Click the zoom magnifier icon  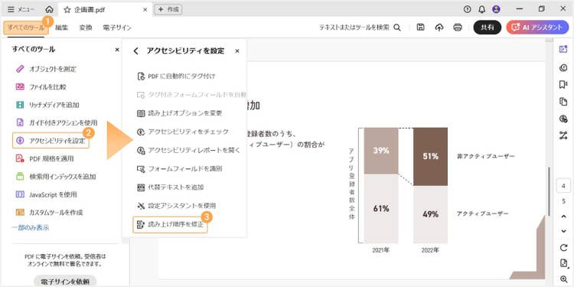(x=563, y=279)
